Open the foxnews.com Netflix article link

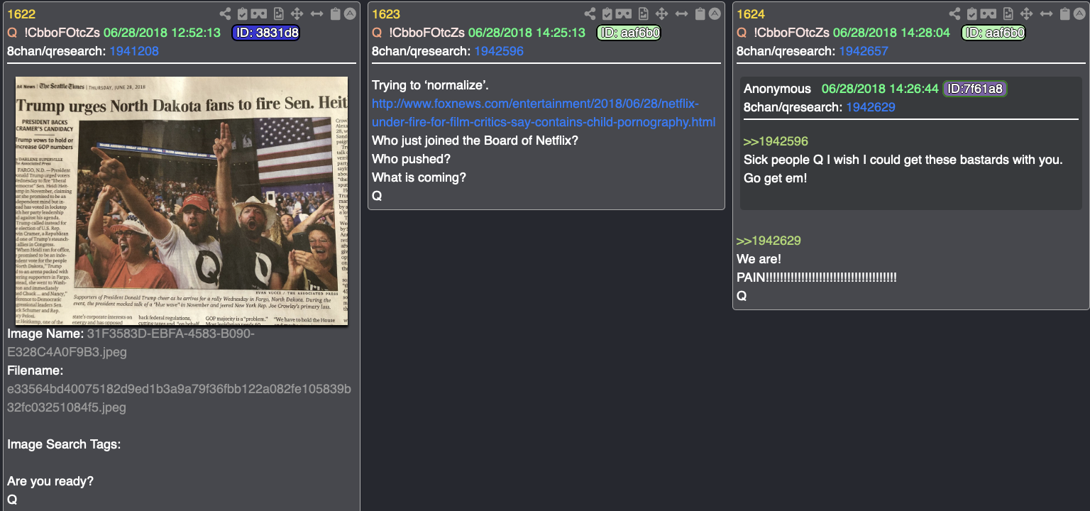tap(544, 113)
